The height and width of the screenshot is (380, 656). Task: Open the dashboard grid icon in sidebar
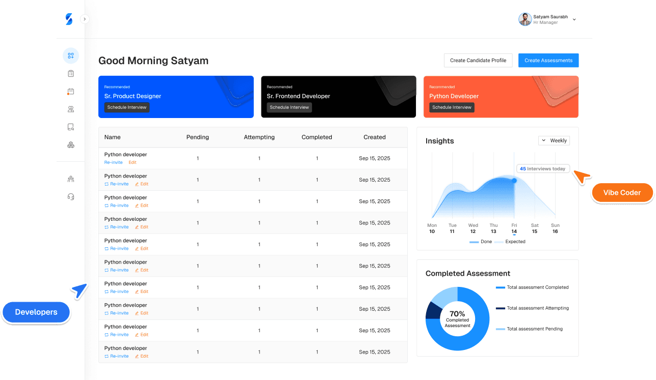point(70,55)
